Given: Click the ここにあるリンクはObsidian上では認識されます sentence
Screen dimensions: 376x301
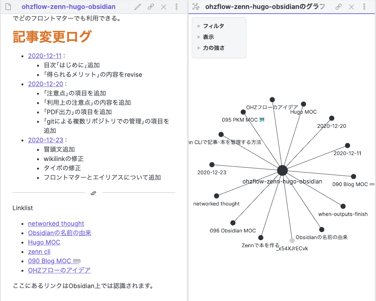Looking at the screenshot, I should pyautogui.click(x=83, y=286).
